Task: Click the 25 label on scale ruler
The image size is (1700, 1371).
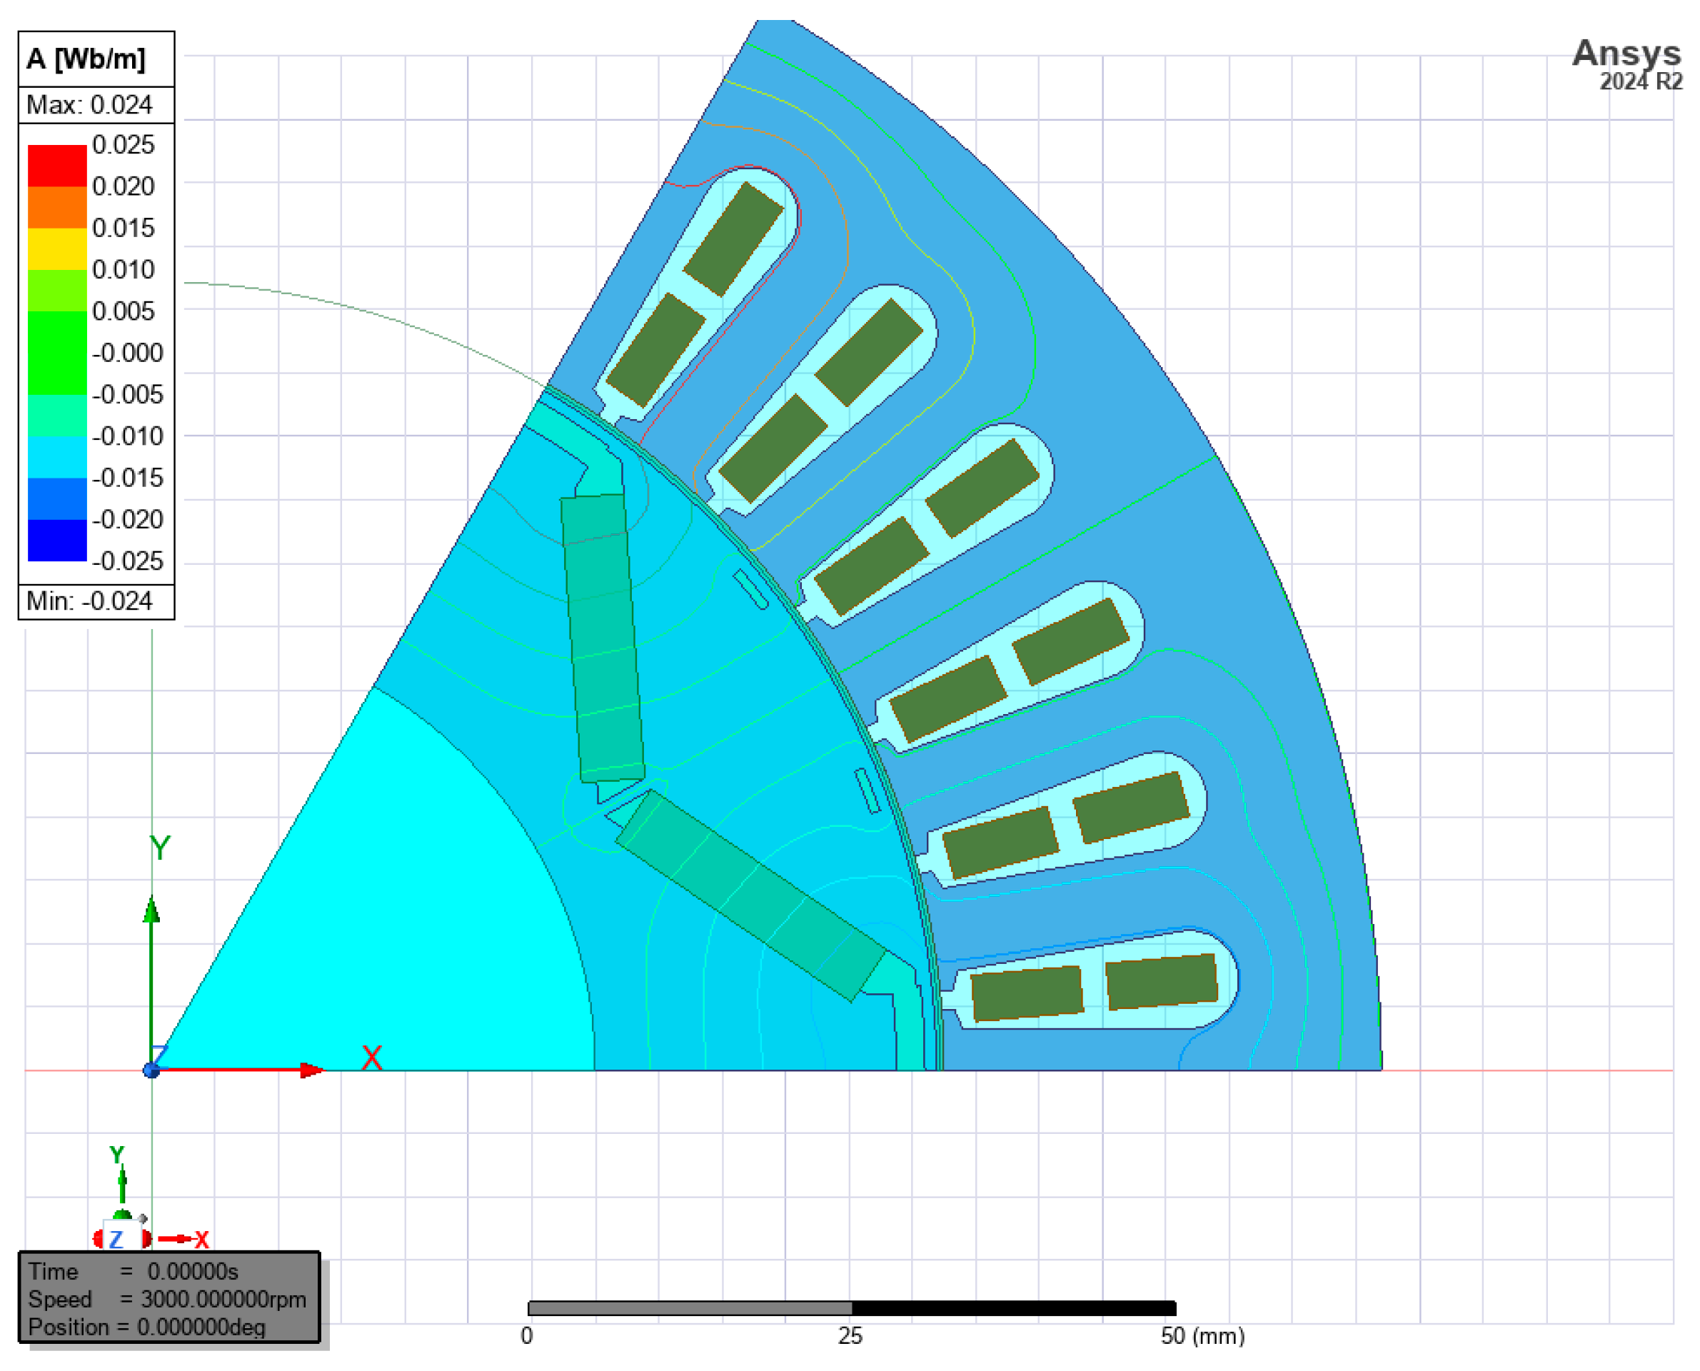Action: pos(850,1336)
